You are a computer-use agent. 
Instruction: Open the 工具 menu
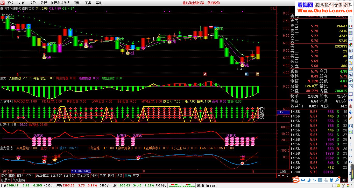[88, 3]
